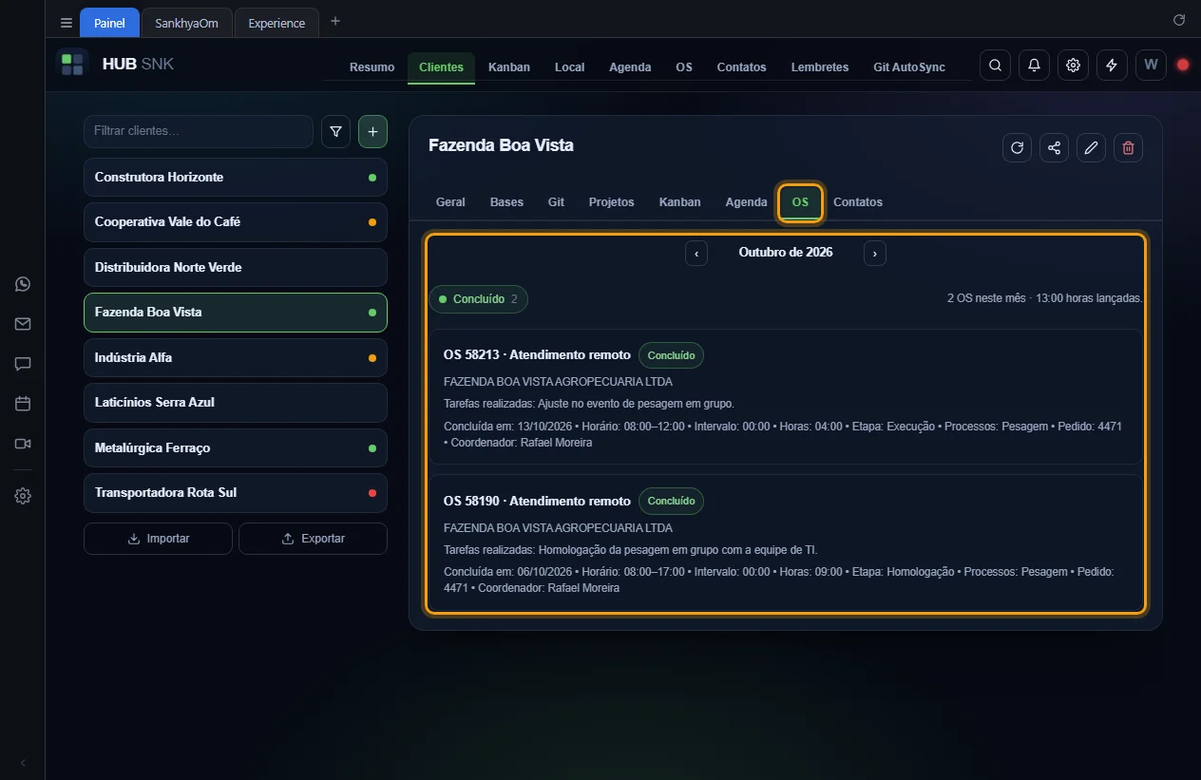Collapse the left sidebar with the chevron
Screen dimensions: 1201x780
point(23,763)
